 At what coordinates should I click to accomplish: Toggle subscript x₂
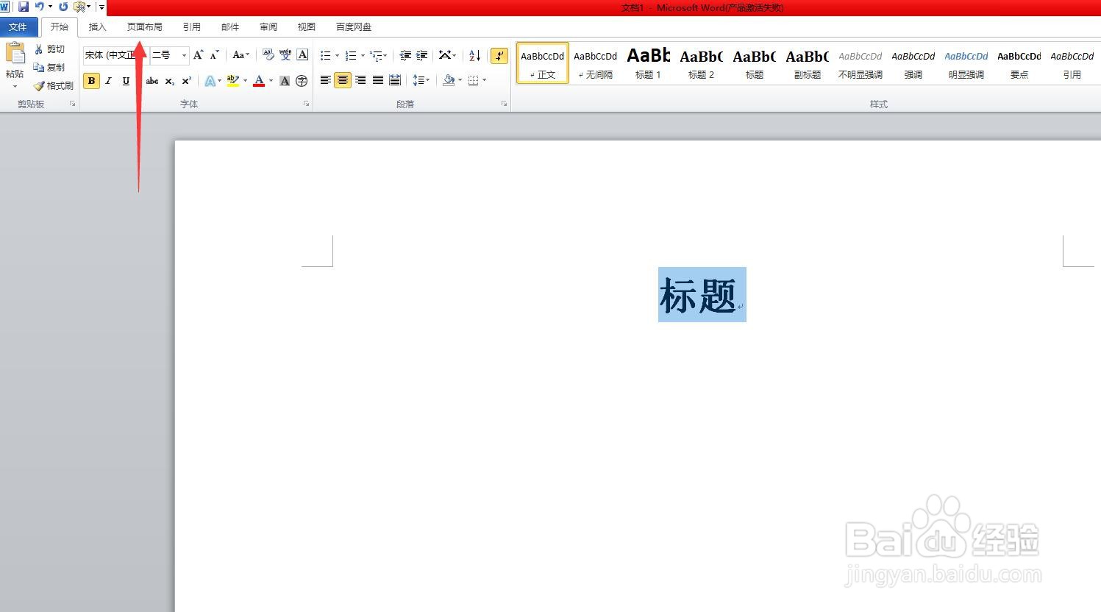tap(169, 81)
